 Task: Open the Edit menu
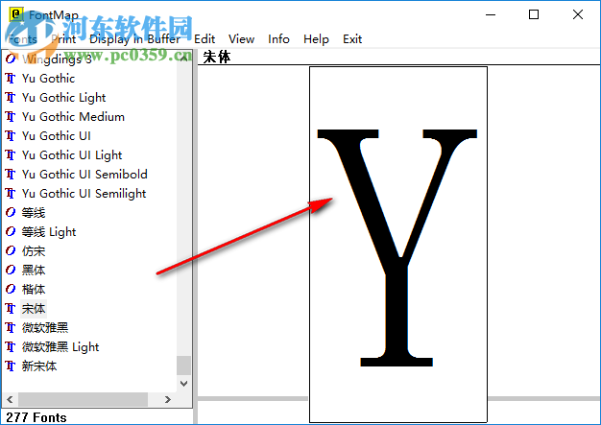coord(204,39)
